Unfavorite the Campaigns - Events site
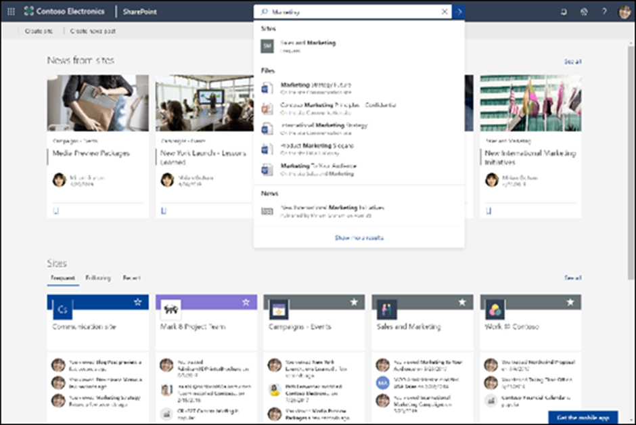The height and width of the screenshot is (425, 636). tap(355, 302)
